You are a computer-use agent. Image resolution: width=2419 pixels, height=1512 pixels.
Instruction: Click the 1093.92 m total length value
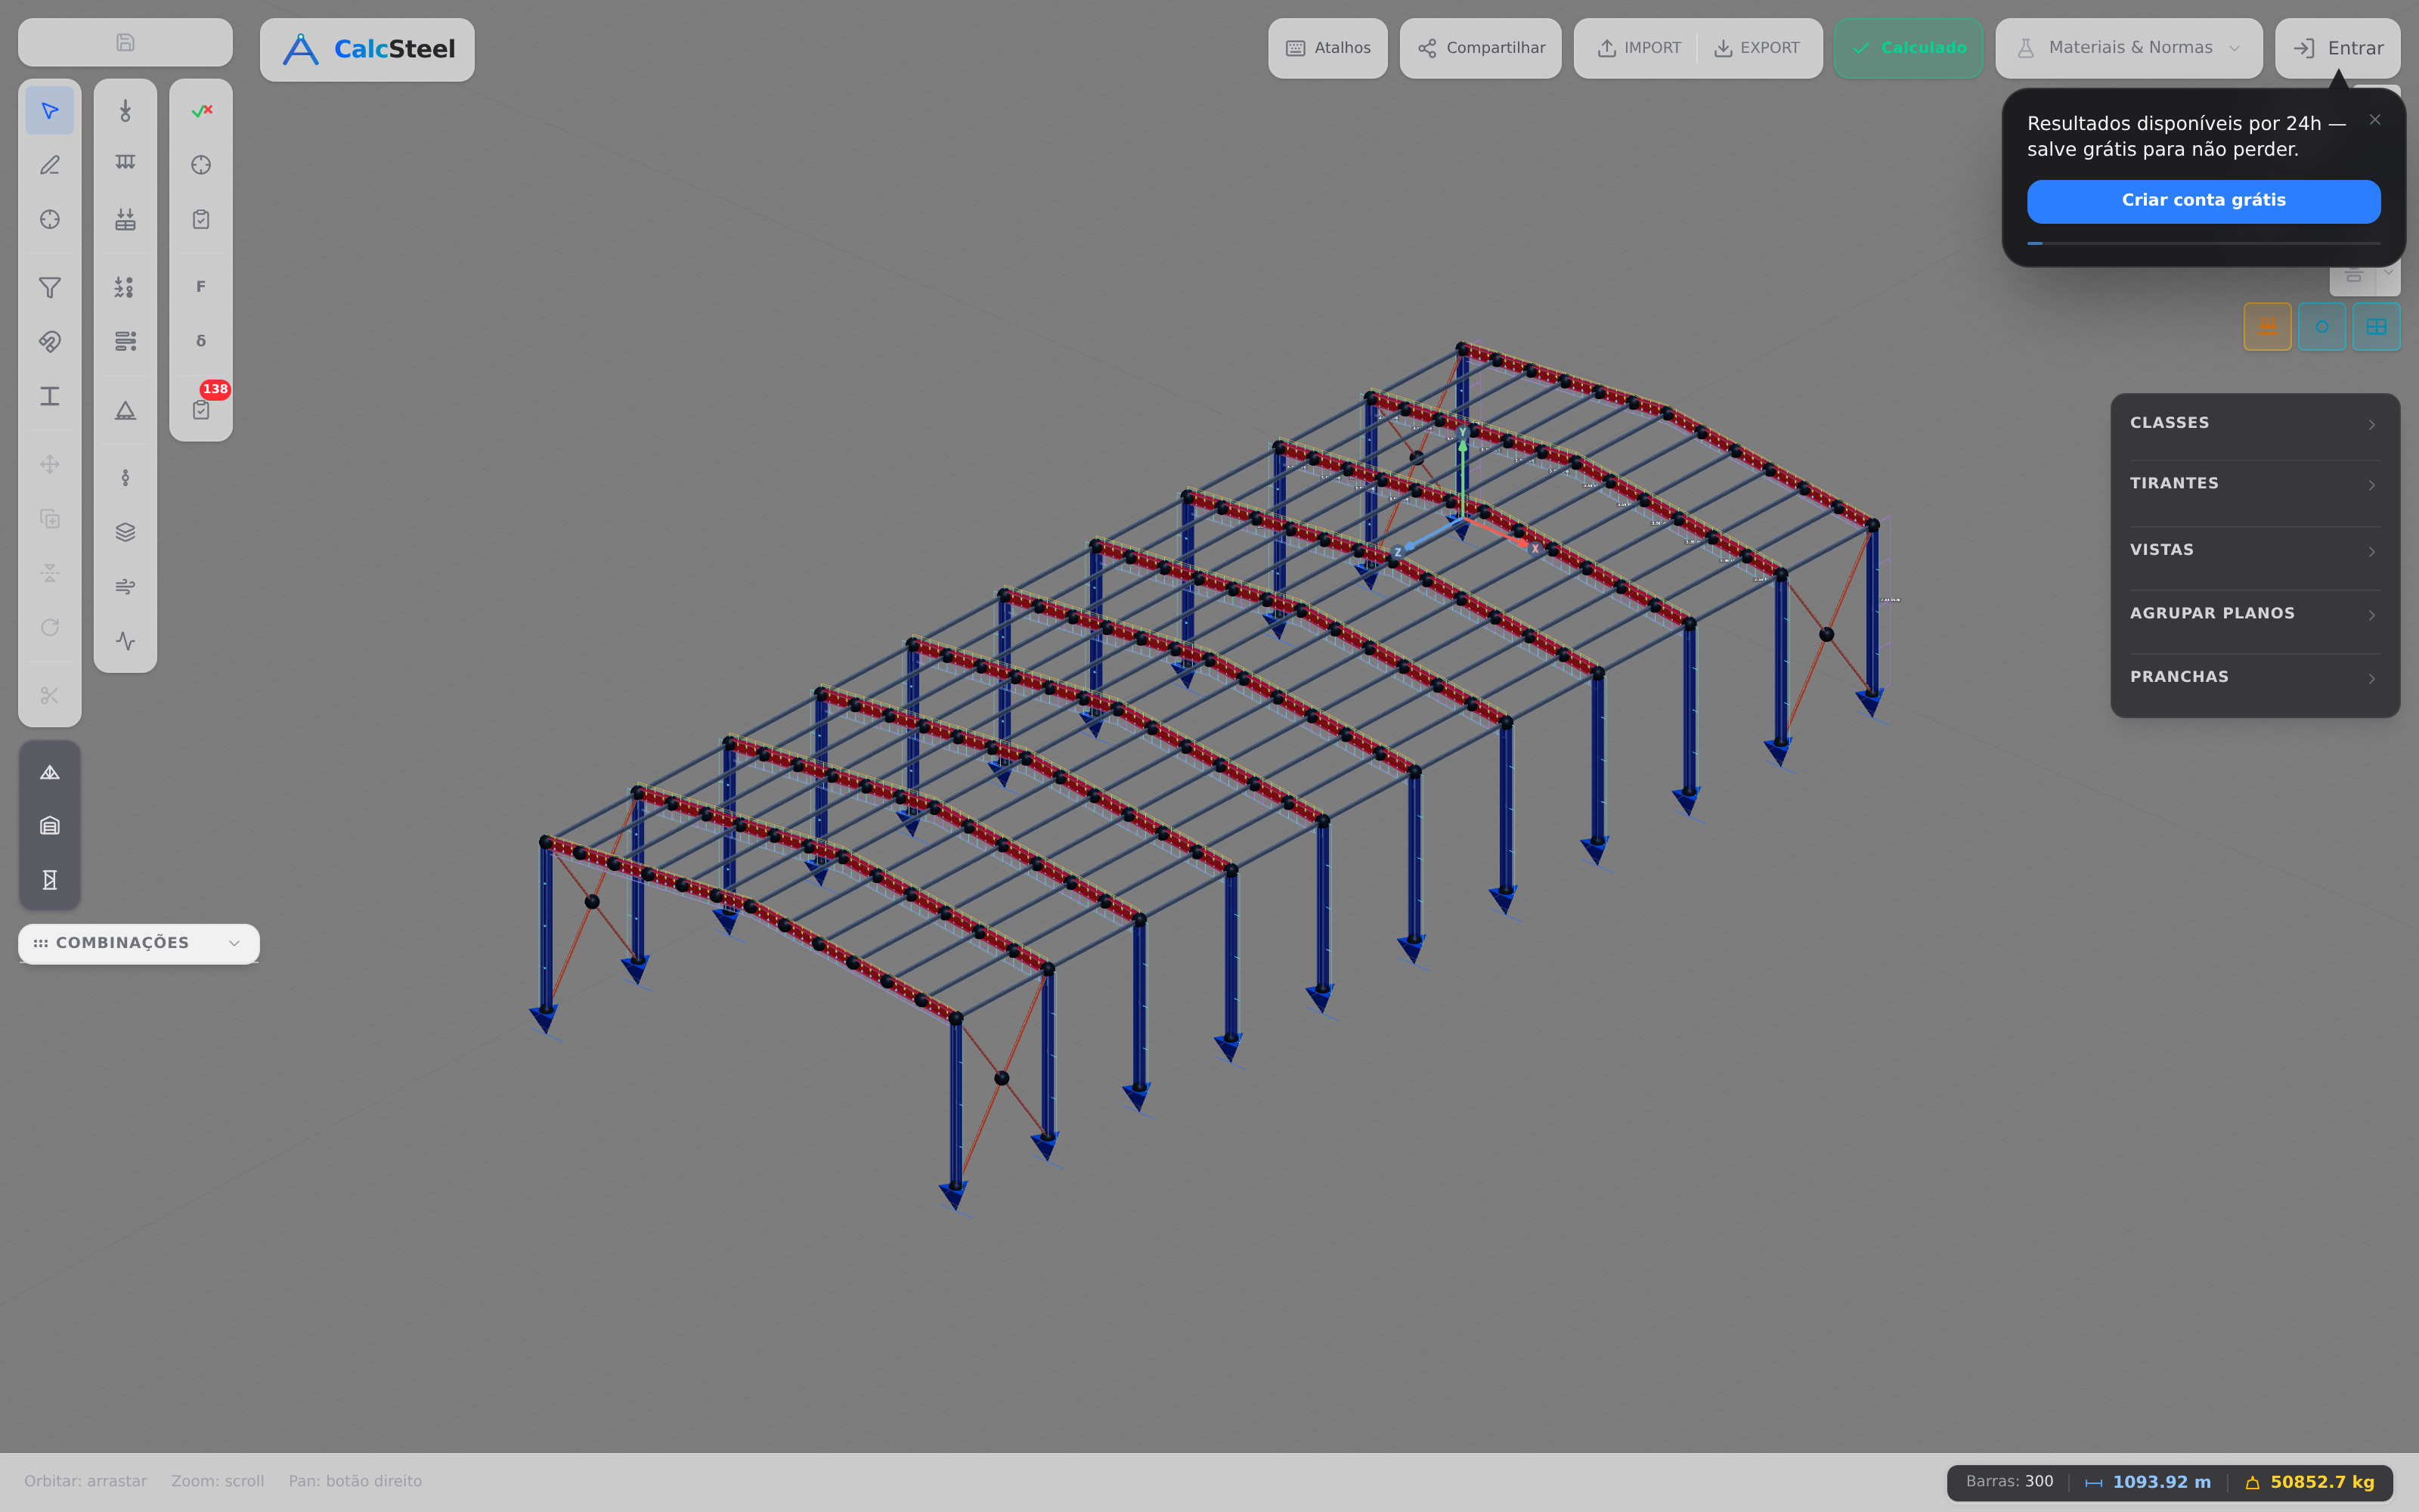click(2161, 1482)
